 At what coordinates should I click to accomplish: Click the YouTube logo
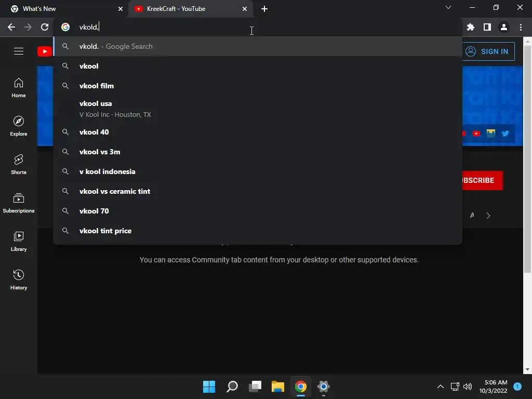point(45,51)
